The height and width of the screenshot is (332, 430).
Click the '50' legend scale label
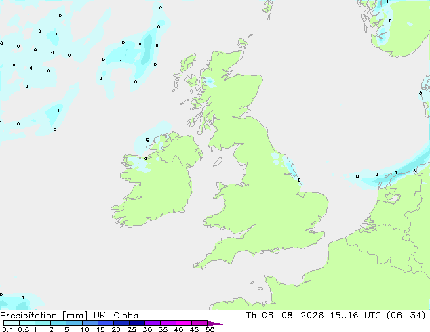(210, 329)
